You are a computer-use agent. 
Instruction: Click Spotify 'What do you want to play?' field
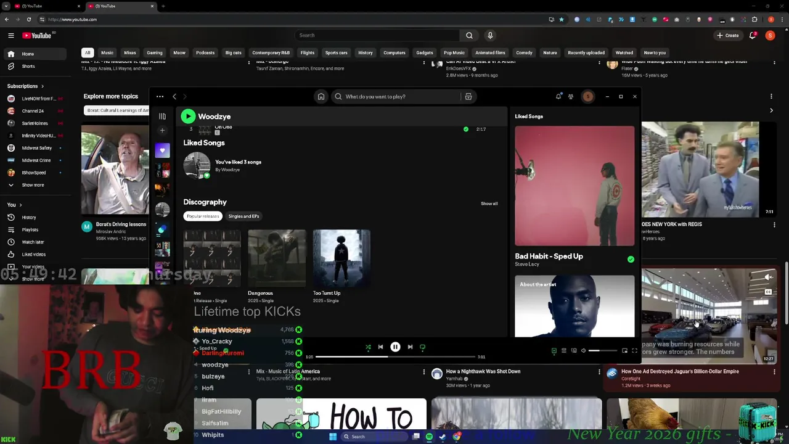coord(396,97)
